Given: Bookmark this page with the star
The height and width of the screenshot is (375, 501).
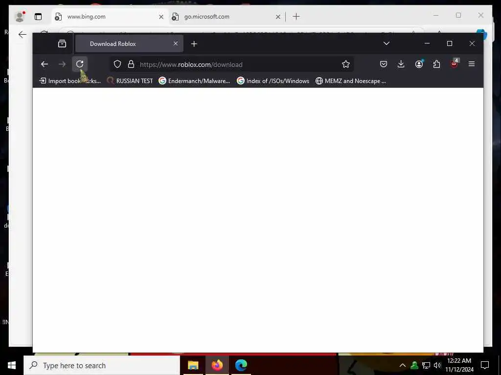Looking at the screenshot, I should (346, 64).
